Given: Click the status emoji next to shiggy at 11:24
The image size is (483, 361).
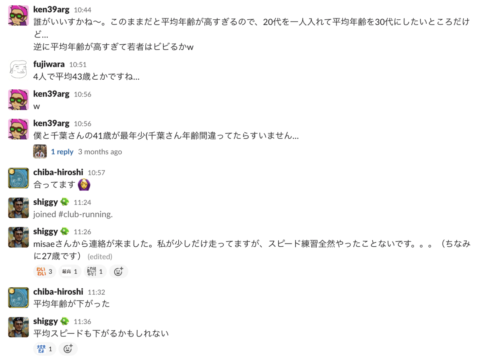Looking at the screenshot, I should pyautogui.click(x=64, y=202).
